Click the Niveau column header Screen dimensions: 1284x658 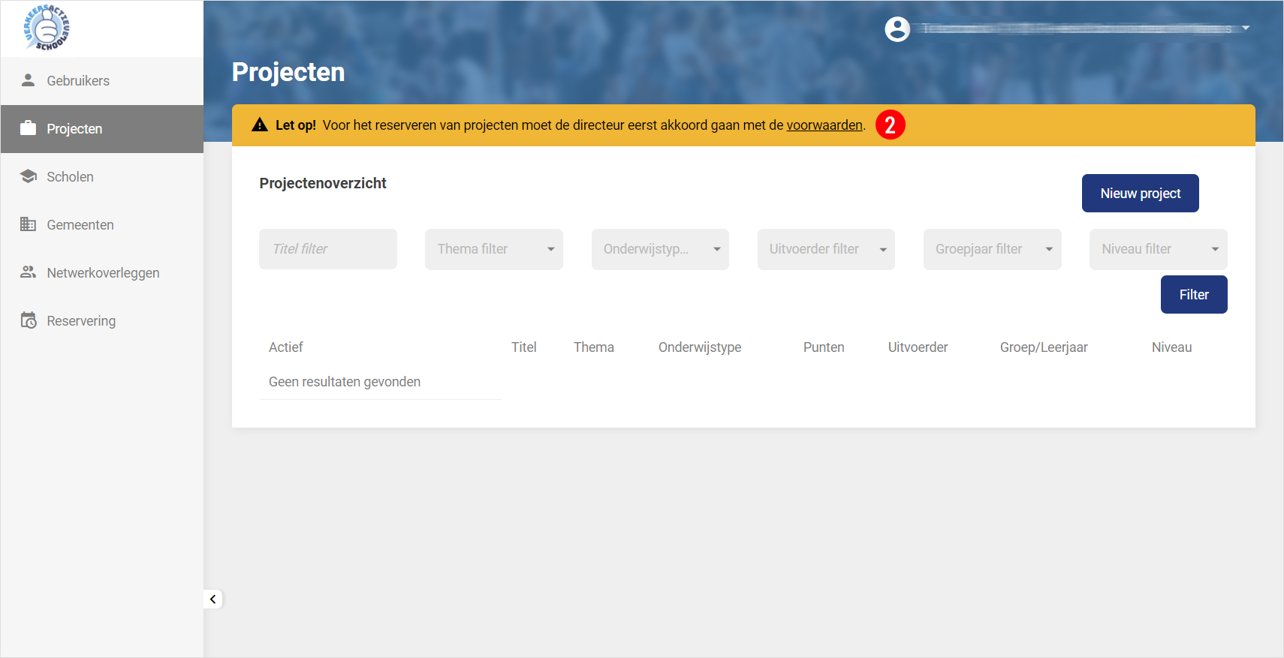(x=1172, y=347)
